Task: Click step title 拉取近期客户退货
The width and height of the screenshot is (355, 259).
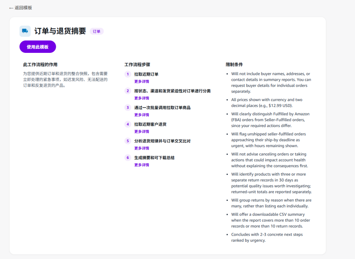Action: pyautogui.click(x=150, y=124)
